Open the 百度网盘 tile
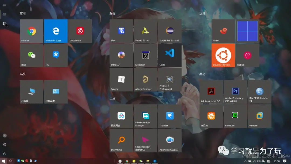Image resolution: width=291 pixels, height=164 pixels. point(121,116)
